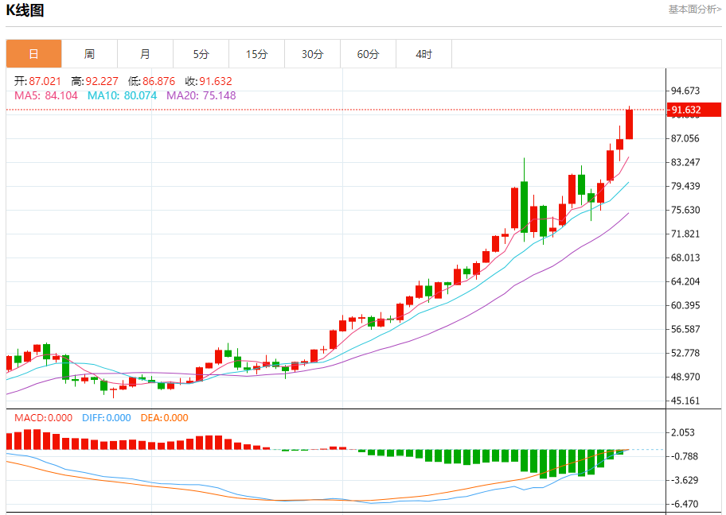726x515 pixels.
Task: Click the latest red candlestick at far right
Action: (629, 124)
